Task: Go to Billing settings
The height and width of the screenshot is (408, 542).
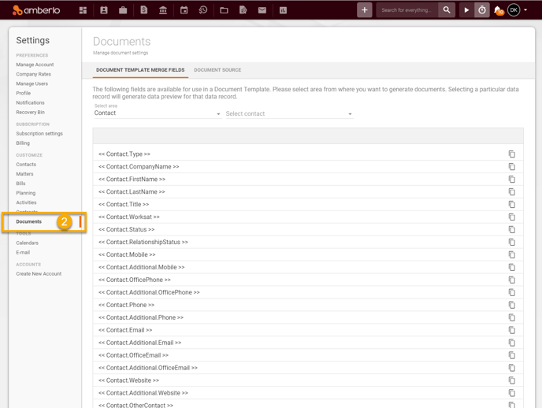Action: point(23,143)
